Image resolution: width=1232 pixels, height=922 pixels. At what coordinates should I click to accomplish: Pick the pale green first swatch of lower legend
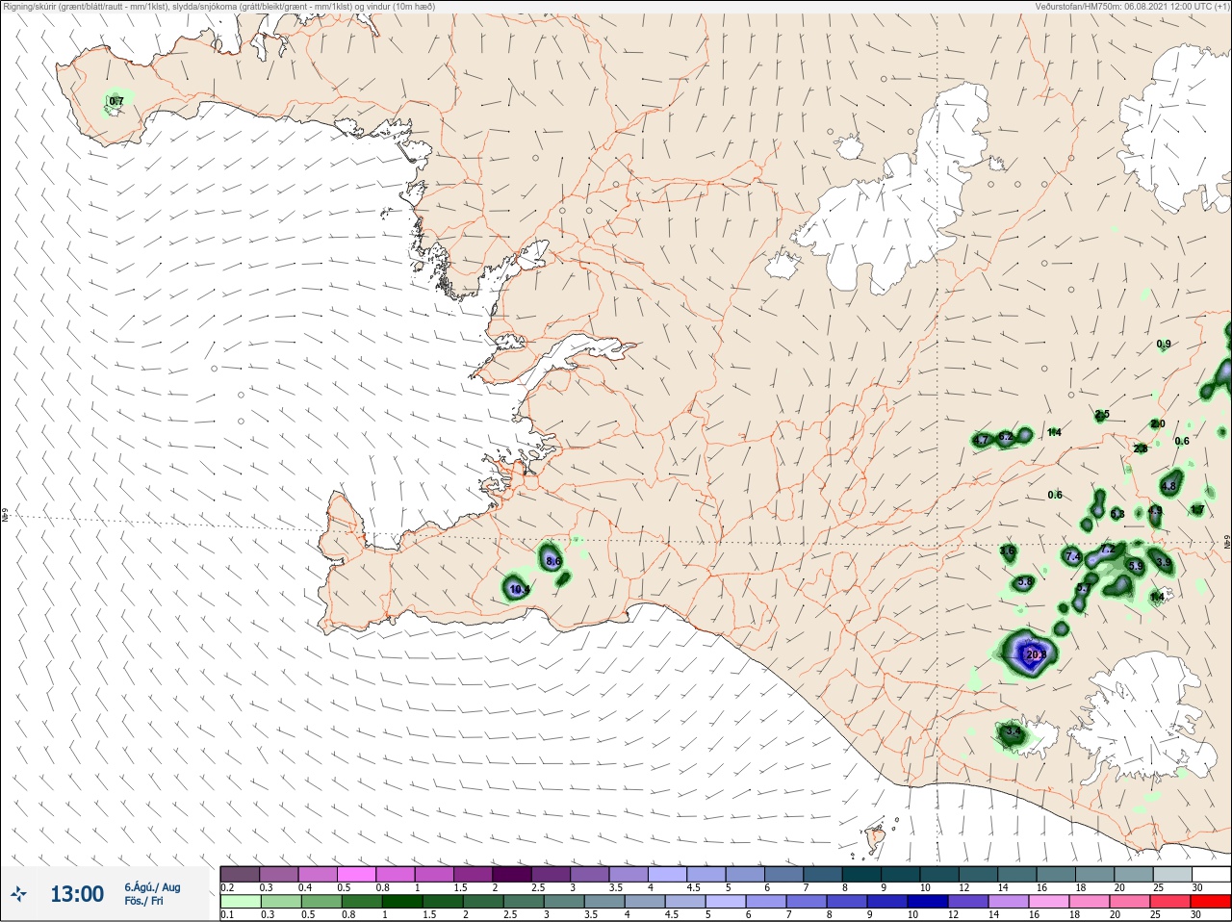coord(240,902)
